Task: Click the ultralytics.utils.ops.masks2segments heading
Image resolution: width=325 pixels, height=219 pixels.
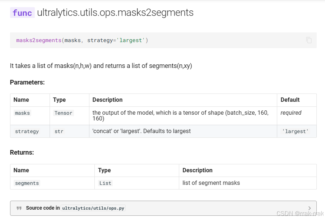Action: [x=115, y=13]
